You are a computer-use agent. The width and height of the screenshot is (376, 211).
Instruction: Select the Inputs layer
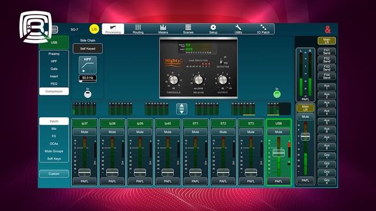54,121
